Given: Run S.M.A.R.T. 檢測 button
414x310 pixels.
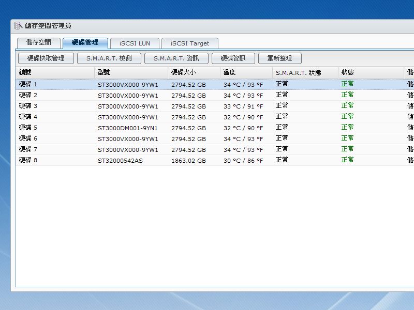Looking at the screenshot, I should [x=109, y=58].
